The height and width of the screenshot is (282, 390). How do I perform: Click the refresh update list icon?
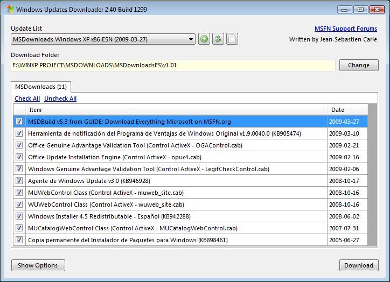click(x=218, y=39)
